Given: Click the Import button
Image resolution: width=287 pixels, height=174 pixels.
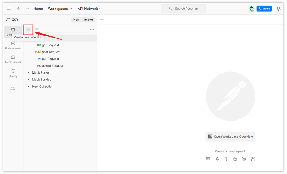Looking at the screenshot, I should (x=89, y=20).
